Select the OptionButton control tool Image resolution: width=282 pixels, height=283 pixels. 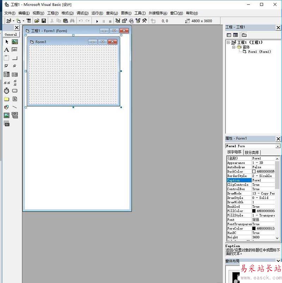click(x=15, y=66)
